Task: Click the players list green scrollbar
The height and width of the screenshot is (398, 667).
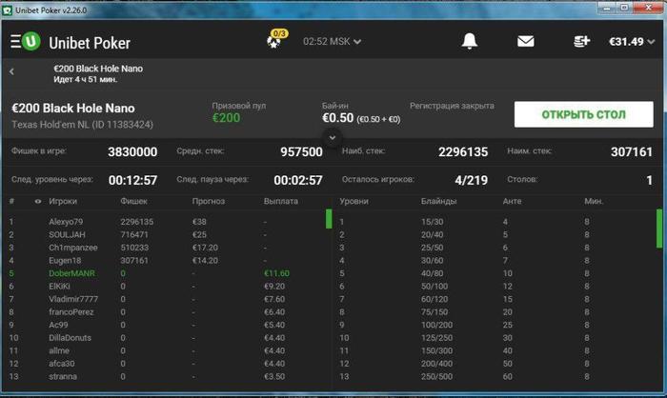Action: click(329, 219)
